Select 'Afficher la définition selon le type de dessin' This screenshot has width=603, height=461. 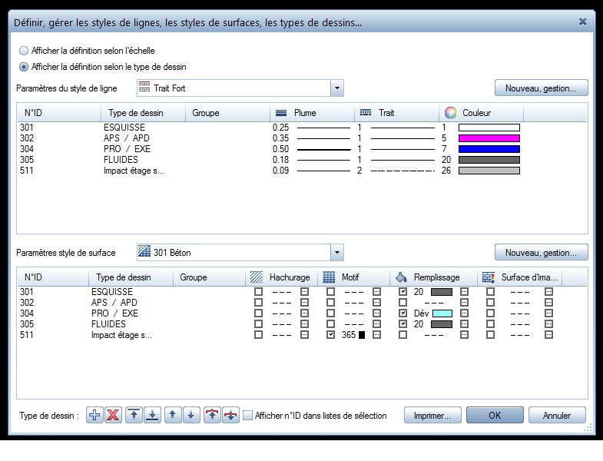click(x=24, y=67)
